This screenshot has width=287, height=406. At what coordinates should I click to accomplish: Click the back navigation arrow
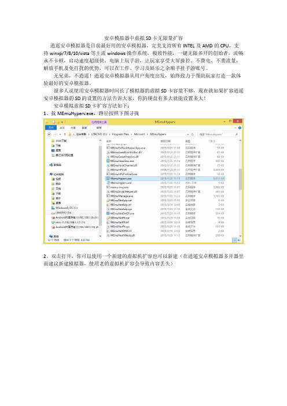[49, 134]
